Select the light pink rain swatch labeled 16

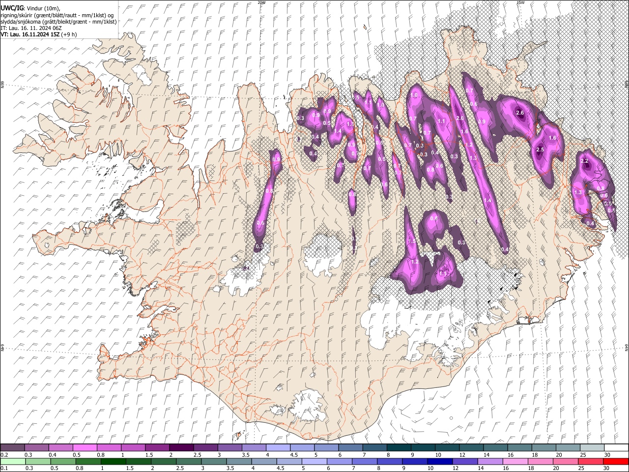515,461
